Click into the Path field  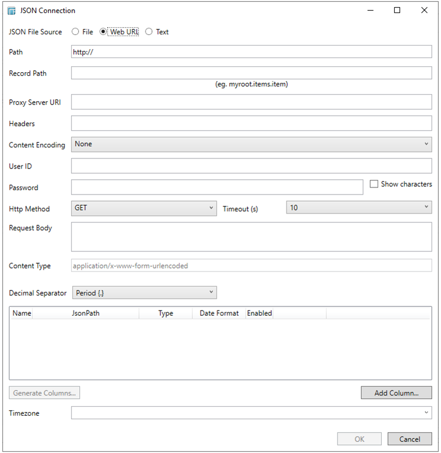[x=251, y=51]
